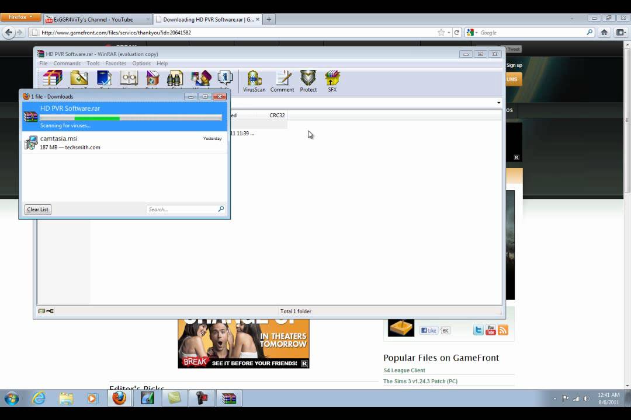The height and width of the screenshot is (420, 631).
Task: Click the Delete files icon in WinRAR
Action: click(152, 78)
